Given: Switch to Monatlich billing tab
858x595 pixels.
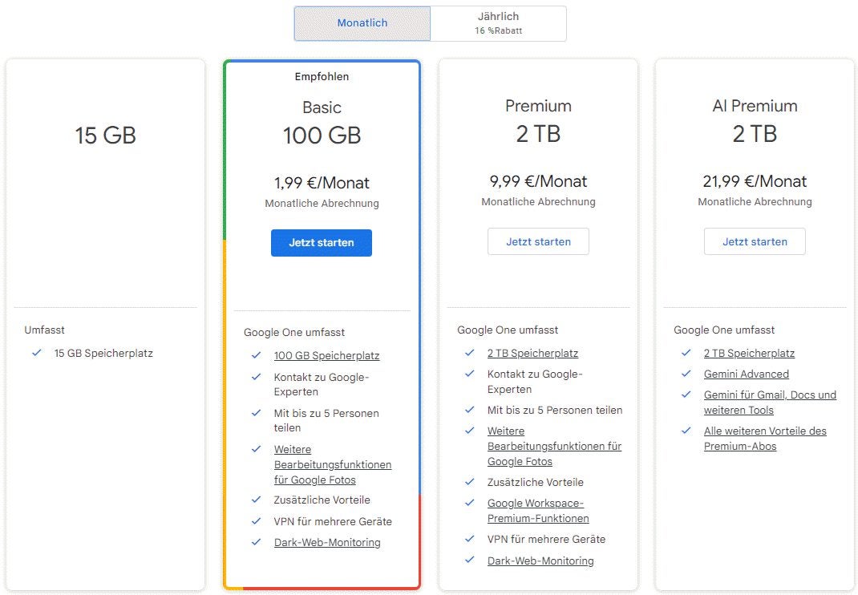Looking at the screenshot, I should click(362, 23).
